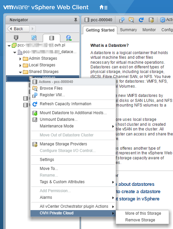Click the Browse Files toolbar icon
The width and height of the screenshot is (173, 229).
point(131,20)
